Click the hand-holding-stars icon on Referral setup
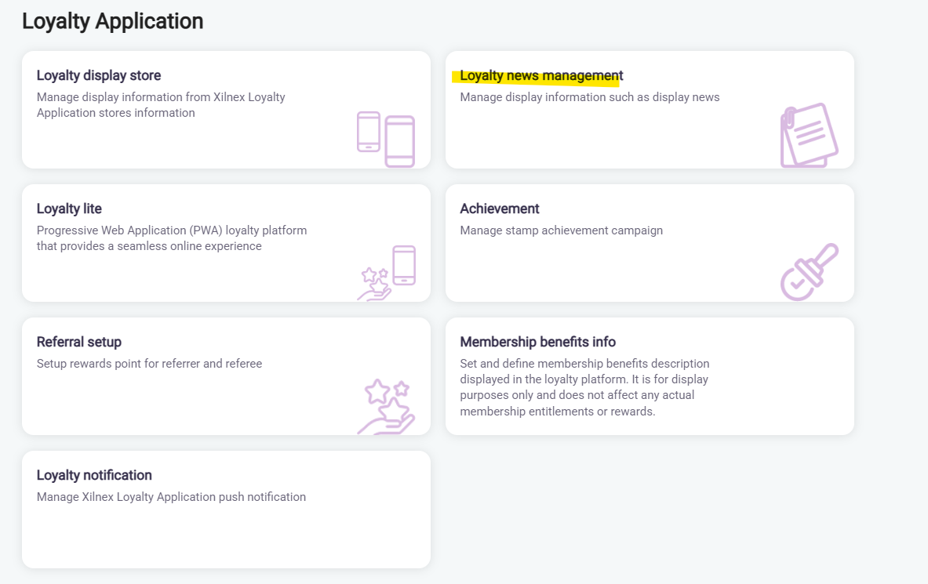This screenshot has height=584, width=928. click(385, 406)
